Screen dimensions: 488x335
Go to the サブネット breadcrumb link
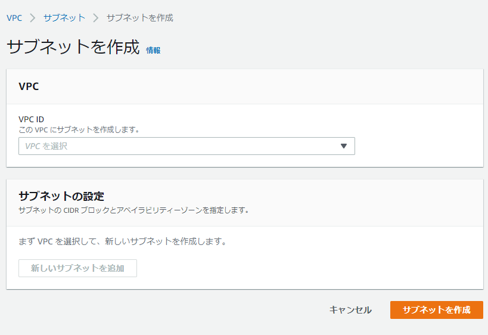click(x=64, y=18)
